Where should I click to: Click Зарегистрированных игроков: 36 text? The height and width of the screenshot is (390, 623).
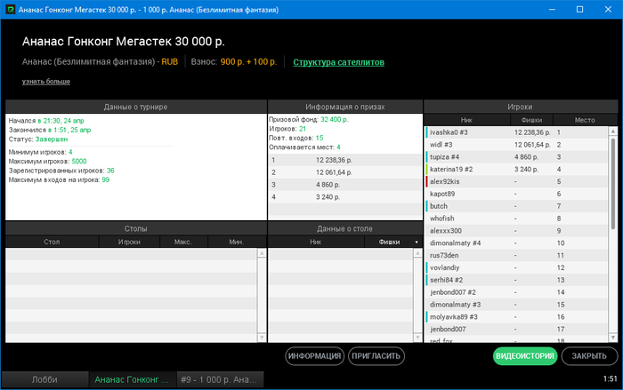(61, 171)
